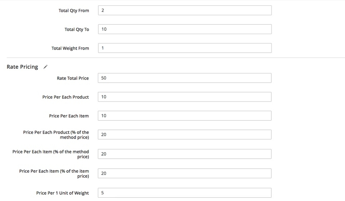This screenshot has height=201, width=345.
Task: Click the 'Total Qty To' label text
Action: click(77, 30)
